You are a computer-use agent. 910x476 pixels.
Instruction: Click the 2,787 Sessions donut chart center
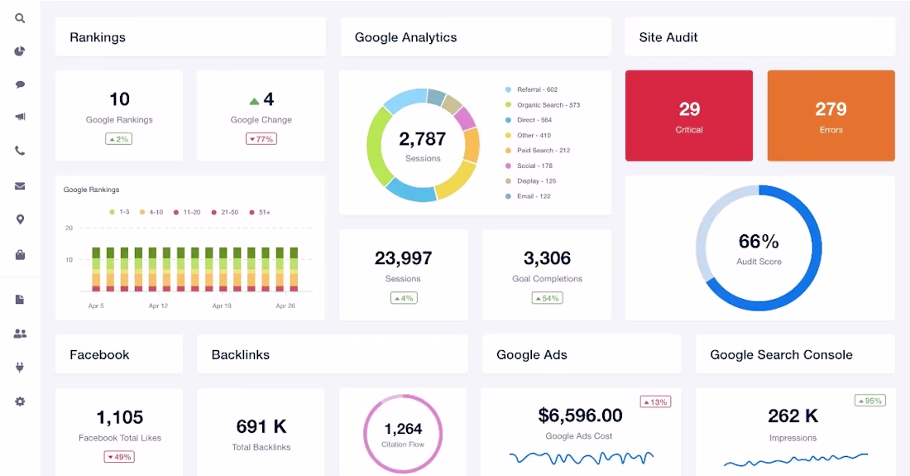click(423, 145)
